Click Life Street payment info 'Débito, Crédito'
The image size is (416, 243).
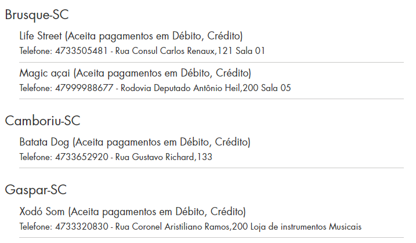[207, 36]
